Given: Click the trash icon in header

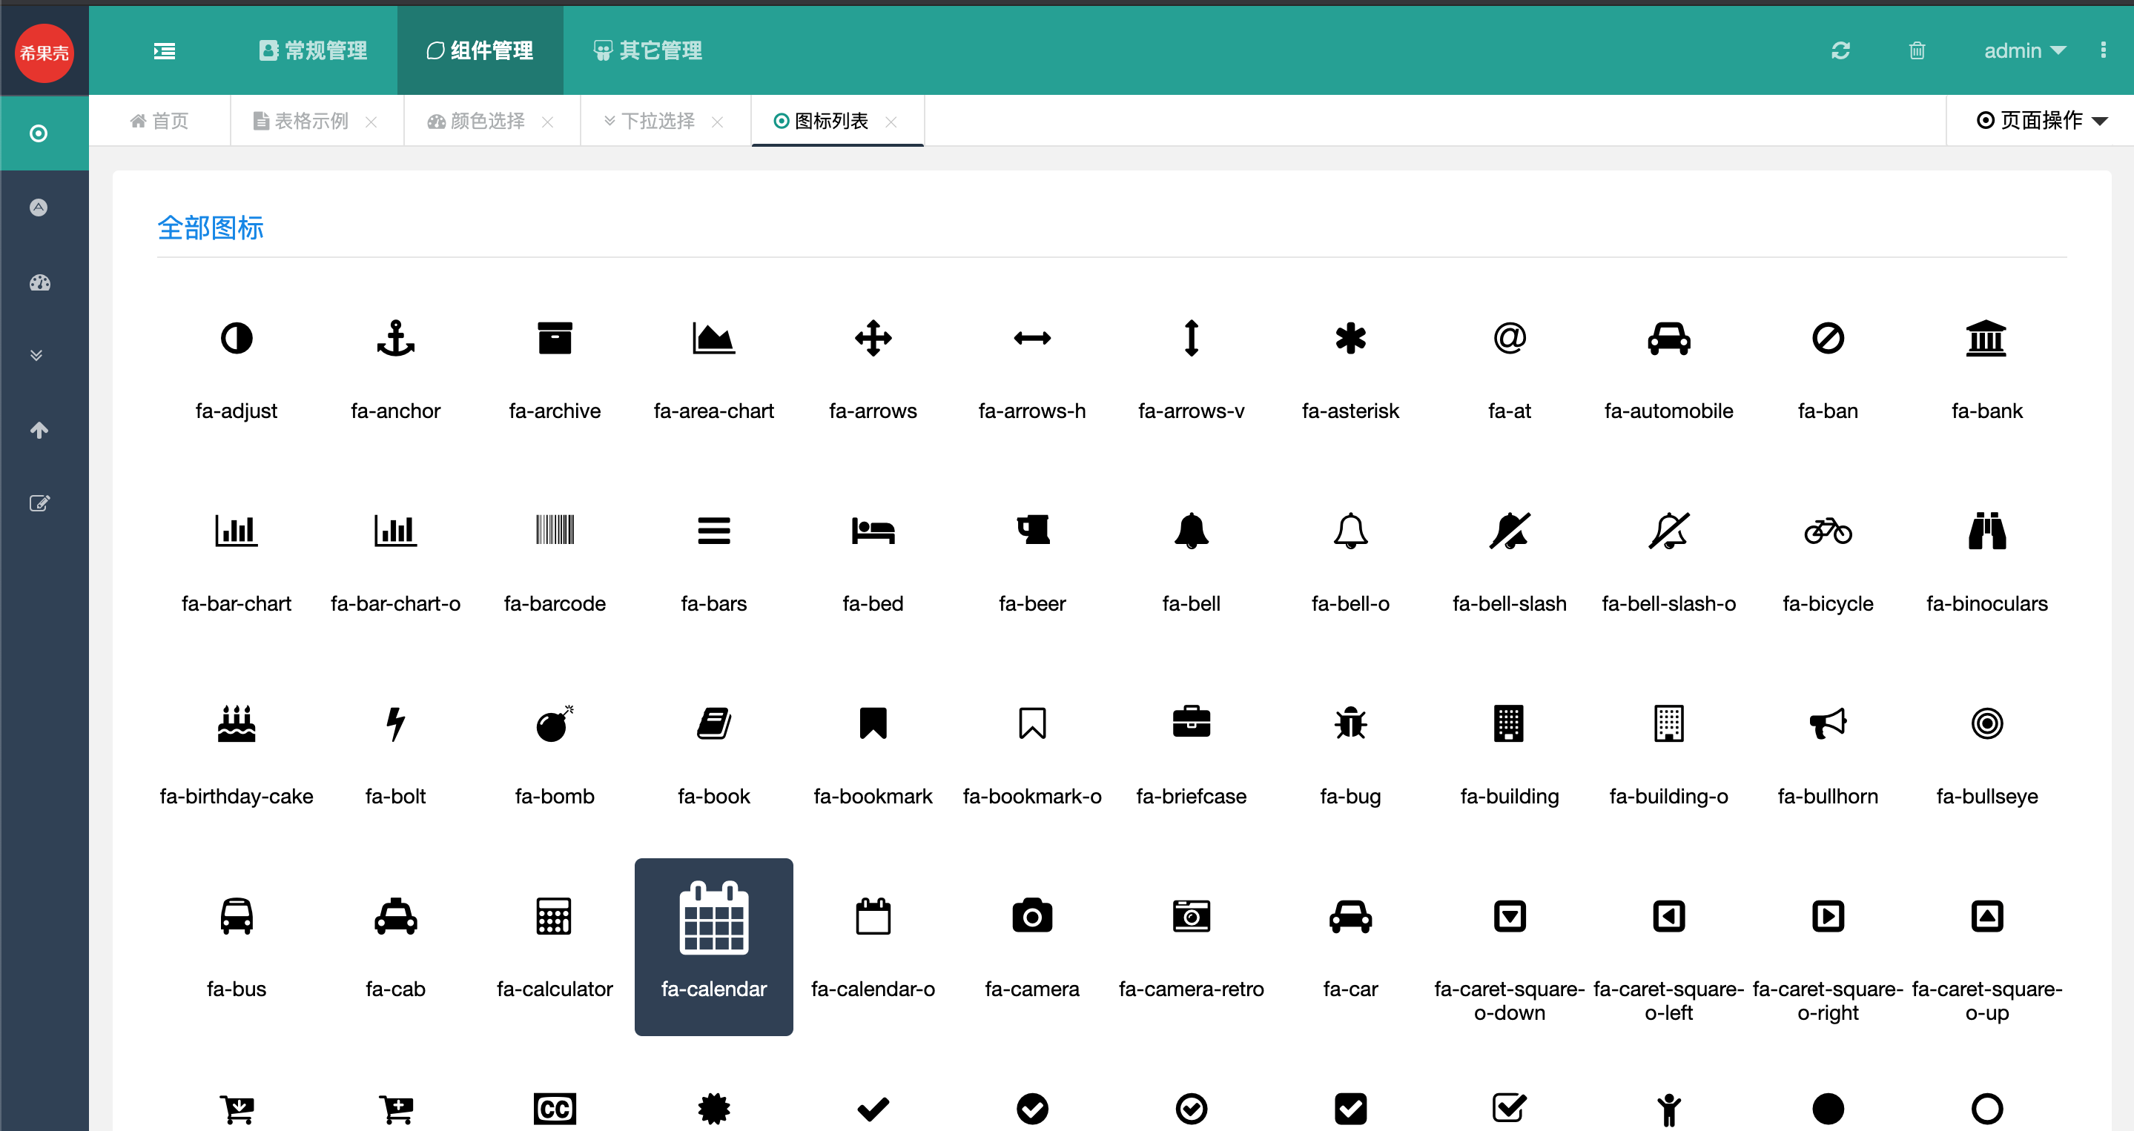Looking at the screenshot, I should [1916, 50].
